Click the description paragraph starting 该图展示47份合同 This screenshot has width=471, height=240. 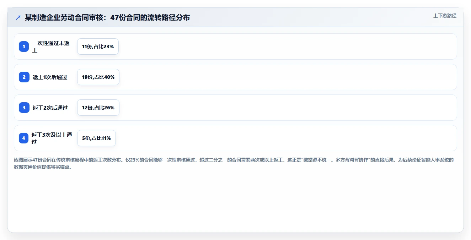[x=234, y=163]
